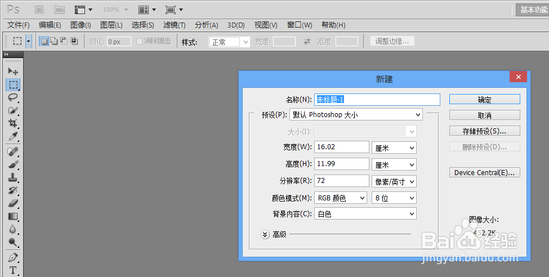Open the 编辑(E) menu
Viewport: 549px width, 277px height.
pyautogui.click(x=50, y=25)
